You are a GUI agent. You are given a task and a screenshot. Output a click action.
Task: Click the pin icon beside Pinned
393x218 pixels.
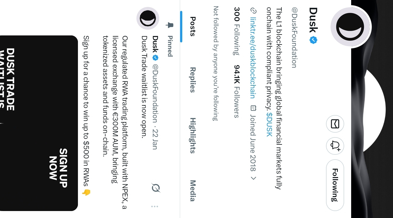[170, 25]
